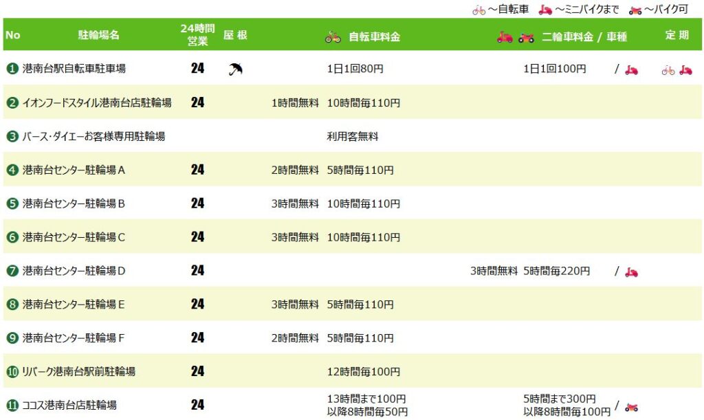Select 港南台センター駐輪場A row name
The width and height of the screenshot is (704, 420).
pyautogui.click(x=74, y=170)
